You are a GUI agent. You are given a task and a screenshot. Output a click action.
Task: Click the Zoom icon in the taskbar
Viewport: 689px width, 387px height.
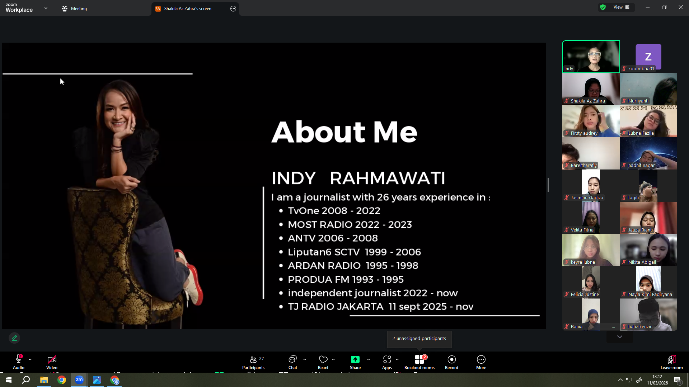[x=79, y=380]
